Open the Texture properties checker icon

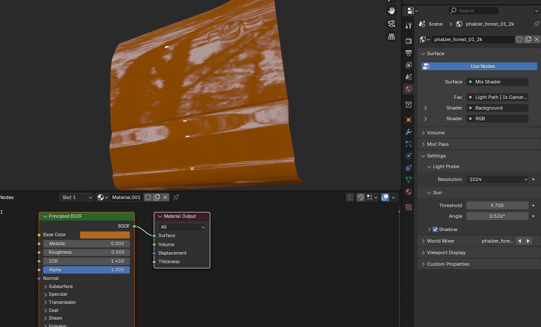pos(409,207)
